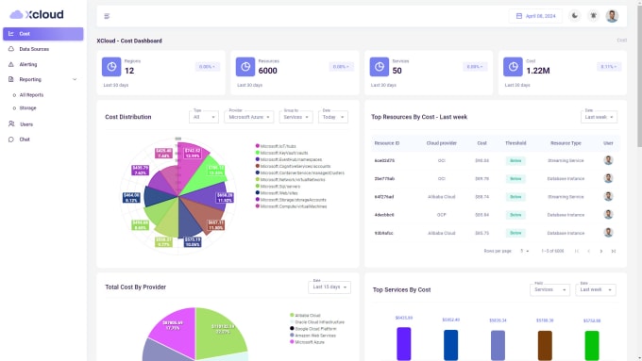Click the Users people icon in sidebar
This screenshot has width=642, height=361.
pos(11,123)
